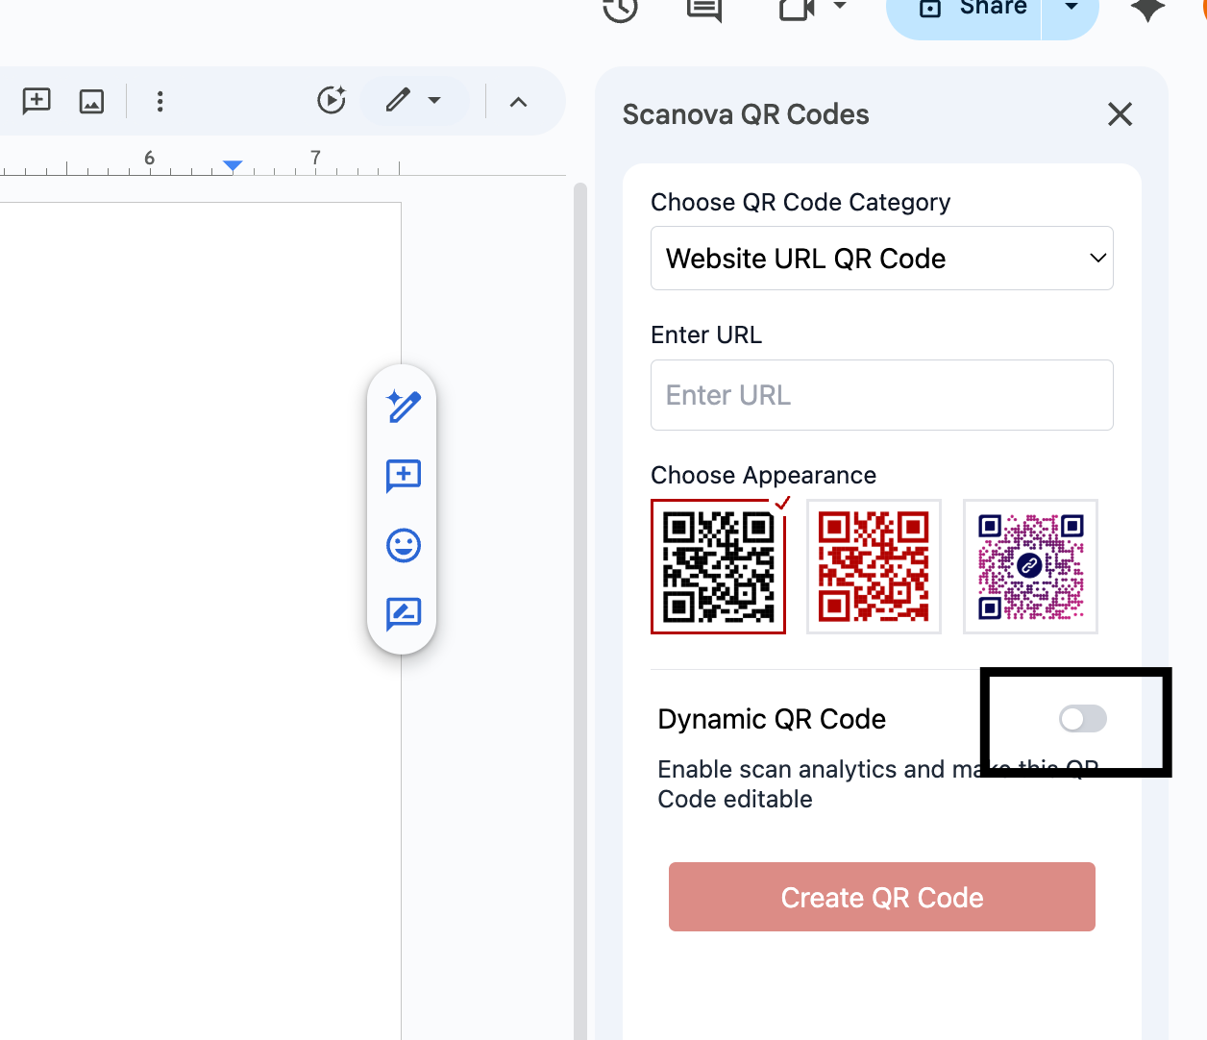This screenshot has width=1207, height=1040.
Task: Collapse the toolbar with up chevron
Action: 518,101
